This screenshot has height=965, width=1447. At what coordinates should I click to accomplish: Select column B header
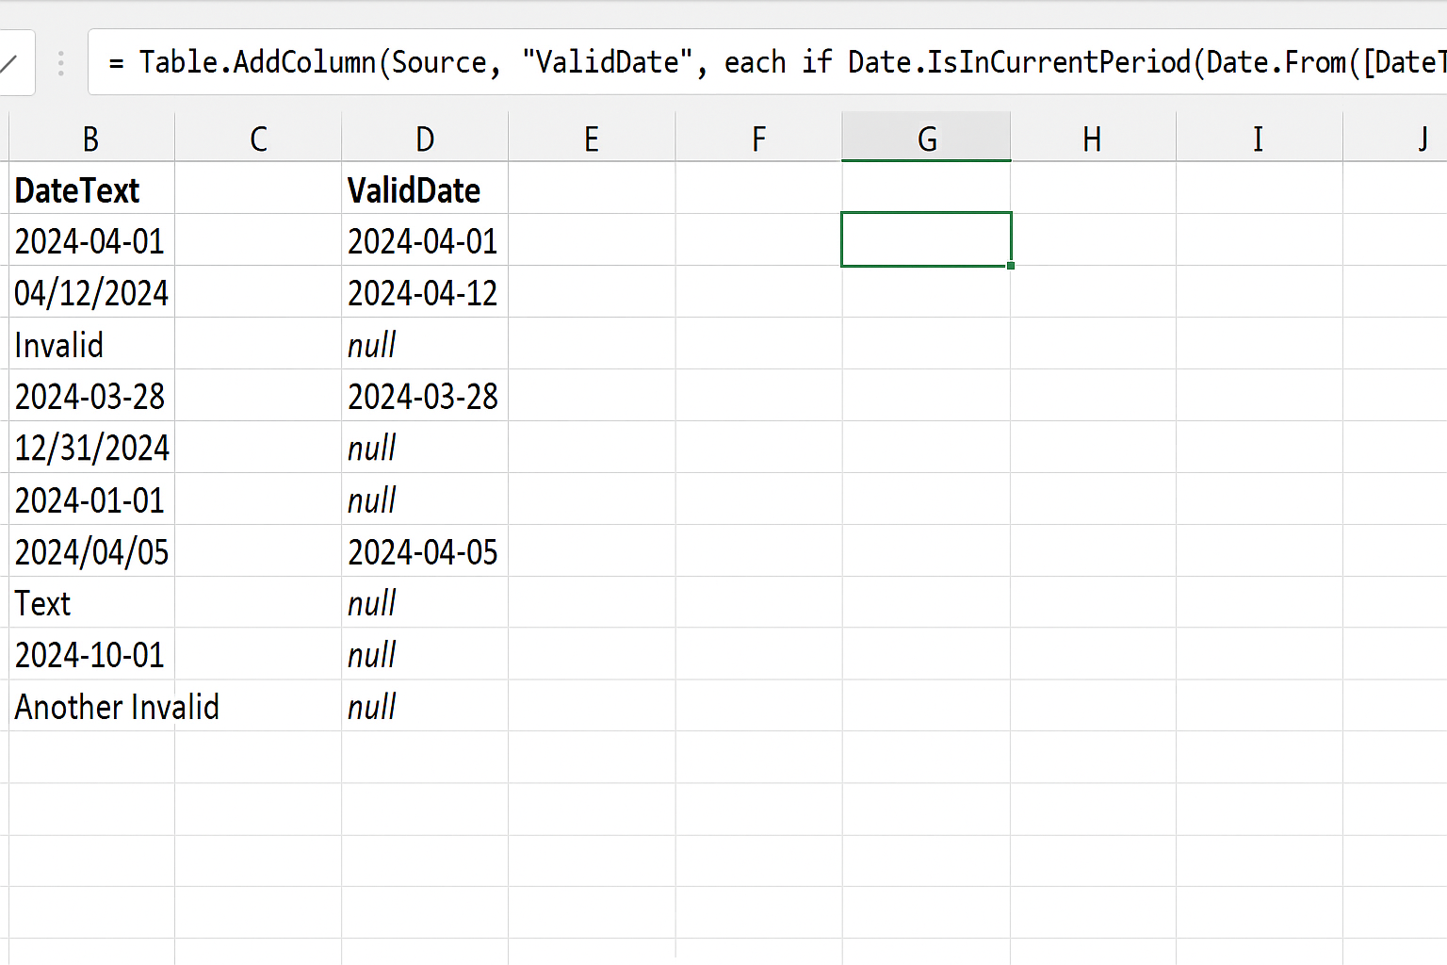click(x=91, y=138)
